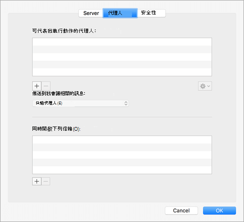Add a delegate with the plus button

pos(37,86)
